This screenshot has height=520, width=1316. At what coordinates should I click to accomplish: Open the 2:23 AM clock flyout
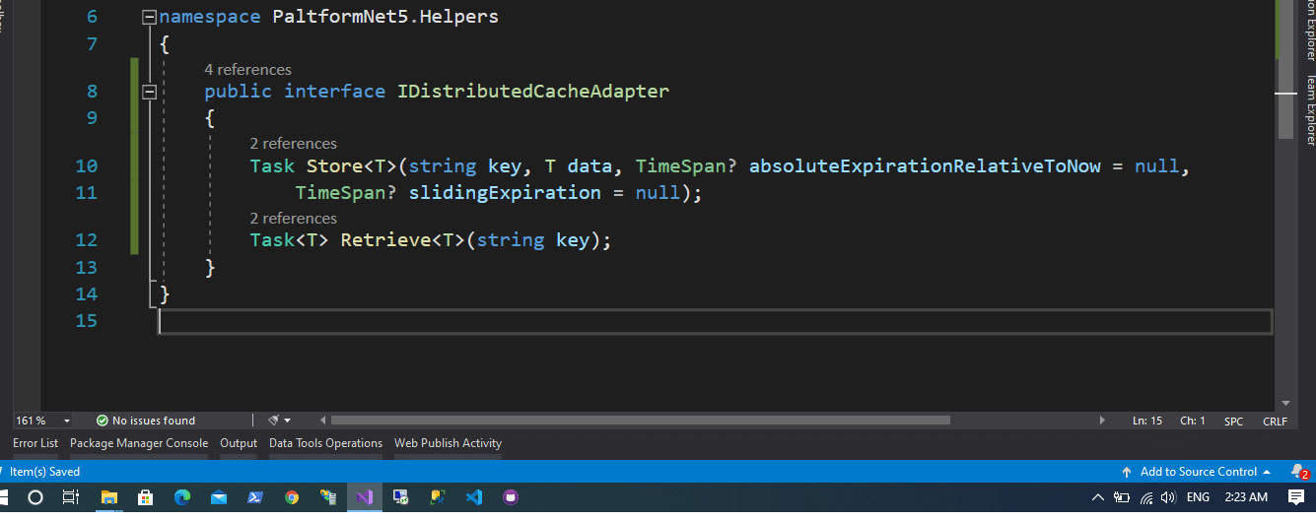coord(1245,497)
